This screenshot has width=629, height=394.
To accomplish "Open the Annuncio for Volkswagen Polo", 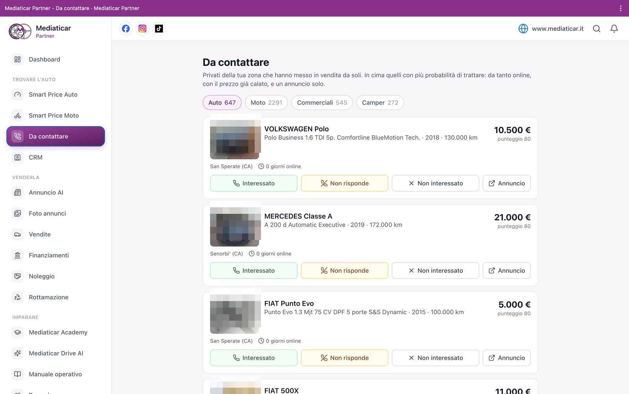I will point(507,183).
